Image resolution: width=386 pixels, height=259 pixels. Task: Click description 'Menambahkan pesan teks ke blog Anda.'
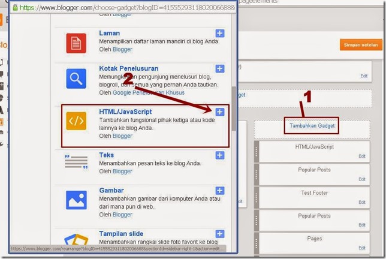(x=150, y=163)
